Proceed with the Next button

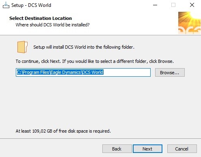point(147,149)
